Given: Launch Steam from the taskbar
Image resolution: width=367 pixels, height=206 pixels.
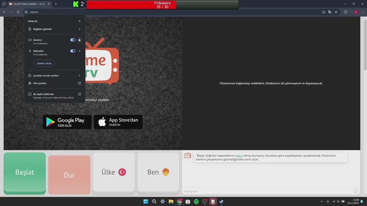Looking at the screenshot, I should (x=221, y=201).
